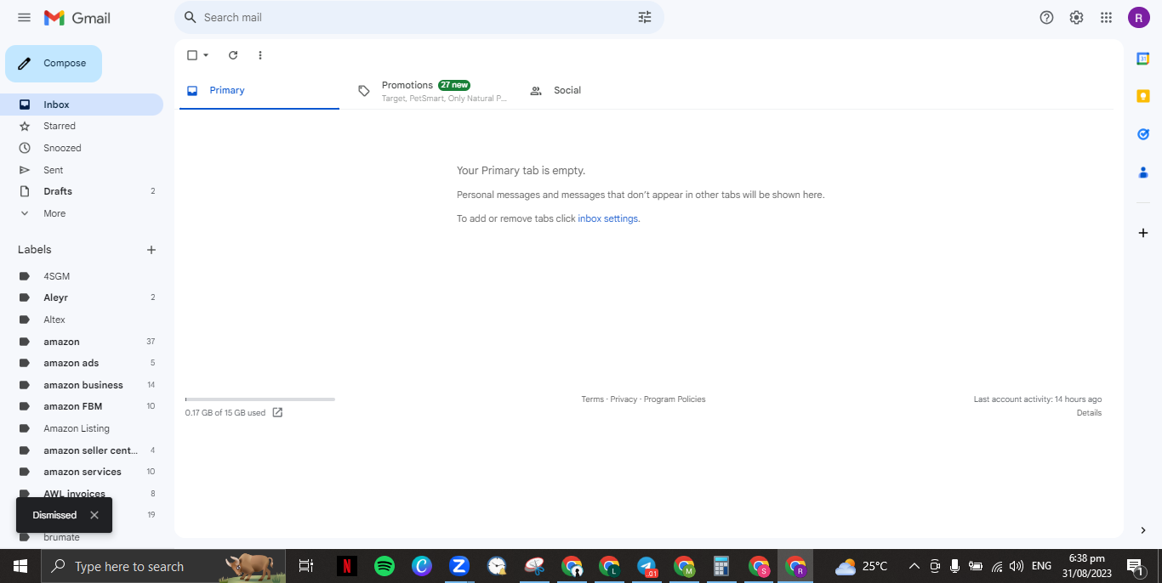1162x583 pixels.
Task: Open Google Tasks side panel
Action: click(x=1143, y=134)
